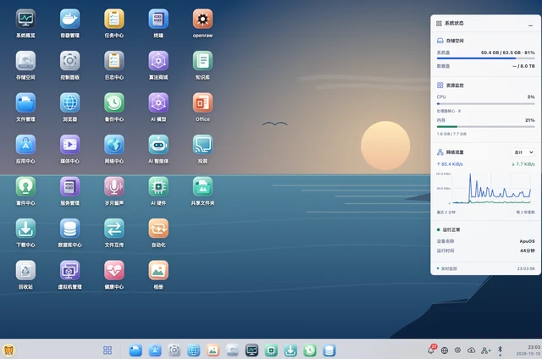Open the 知识库 desktop app
The height and width of the screenshot is (359, 542).
(202, 61)
